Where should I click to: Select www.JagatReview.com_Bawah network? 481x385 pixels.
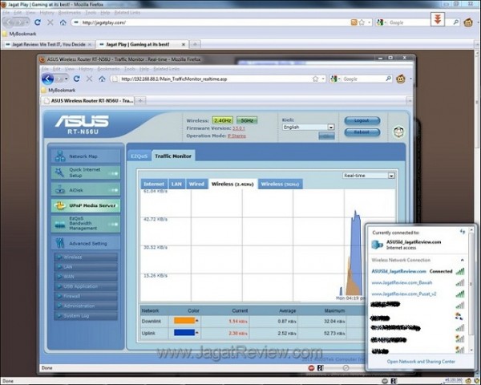418,282
